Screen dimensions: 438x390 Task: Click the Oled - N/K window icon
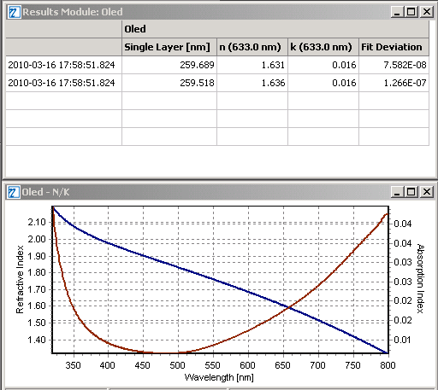point(14,192)
